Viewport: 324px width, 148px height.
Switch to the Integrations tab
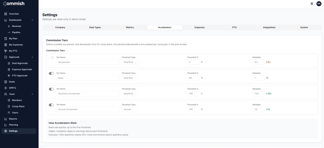pyautogui.click(x=269, y=27)
